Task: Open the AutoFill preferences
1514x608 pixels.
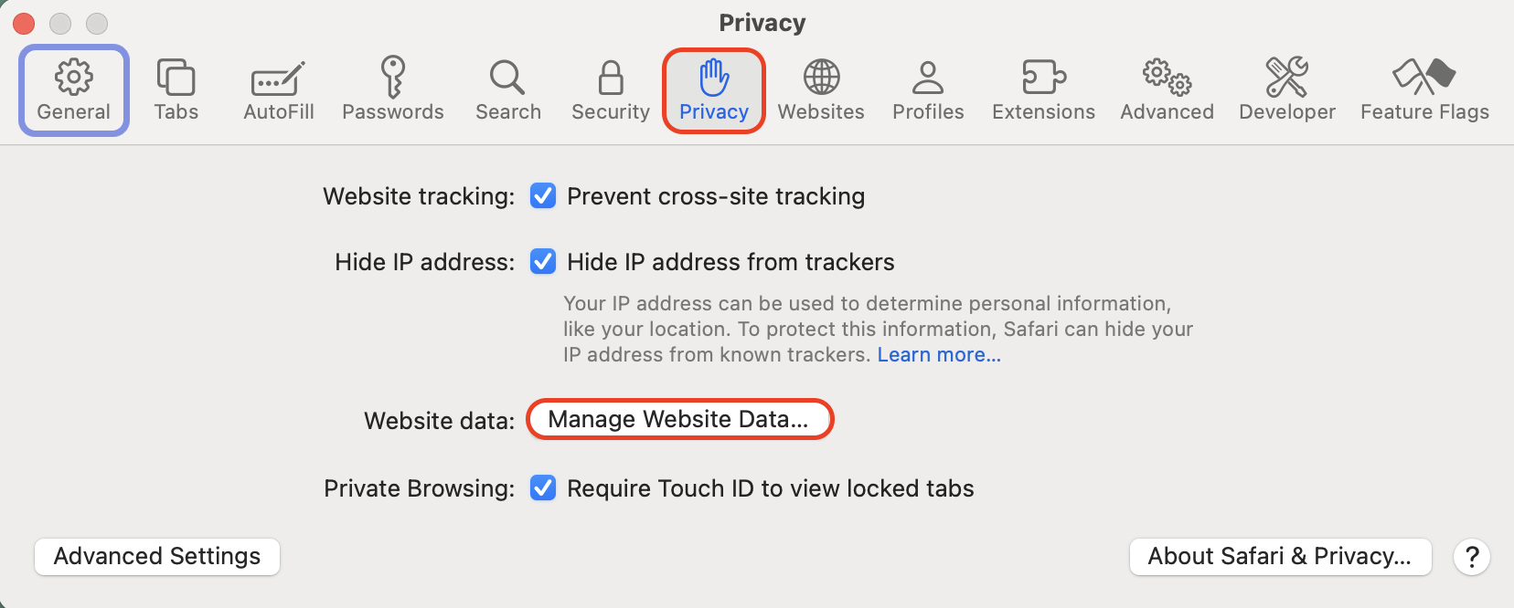Action: tap(277, 89)
